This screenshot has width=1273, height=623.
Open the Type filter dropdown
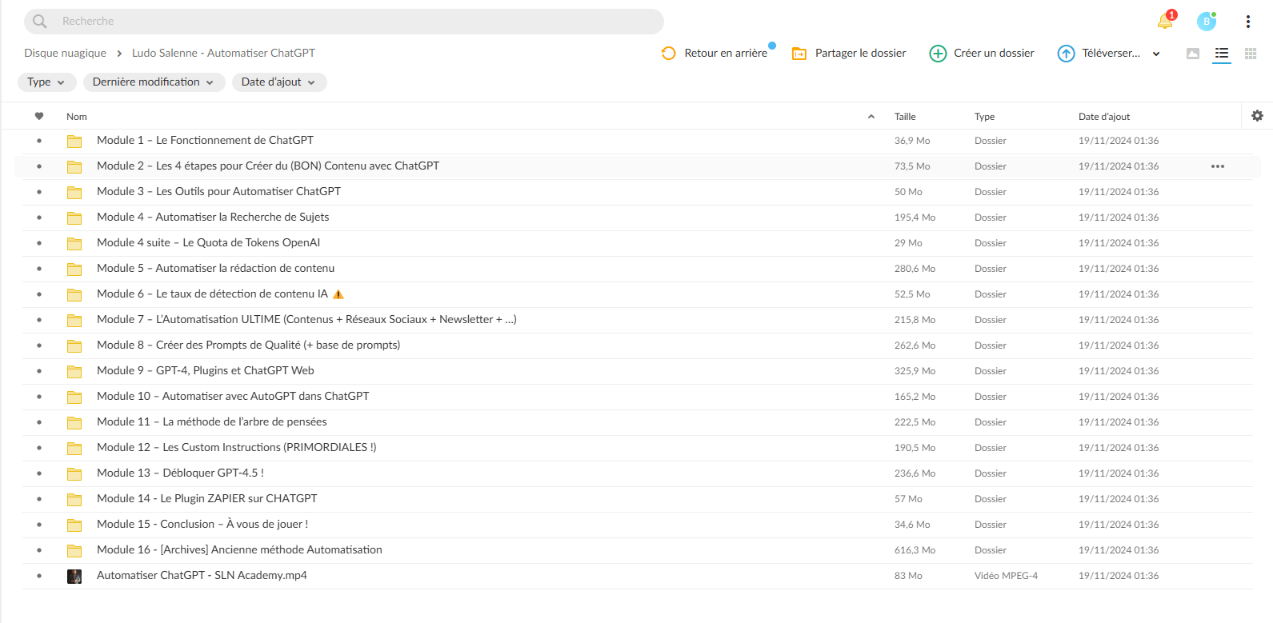(46, 82)
